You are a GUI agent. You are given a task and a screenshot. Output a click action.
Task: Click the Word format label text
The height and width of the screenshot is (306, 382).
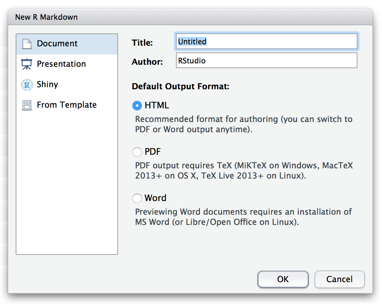click(x=156, y=198)
